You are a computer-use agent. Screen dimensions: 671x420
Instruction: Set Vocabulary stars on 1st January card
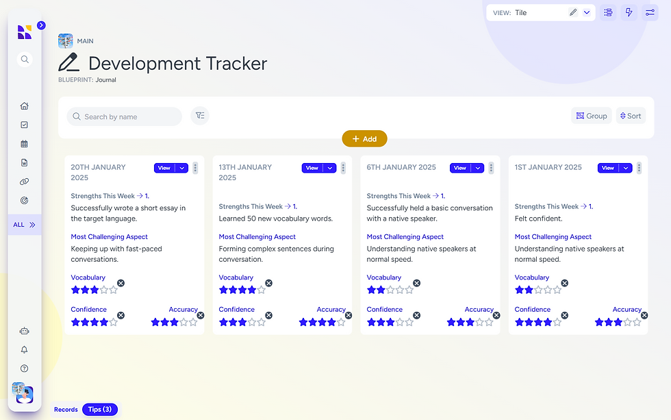tap(538, 290)
